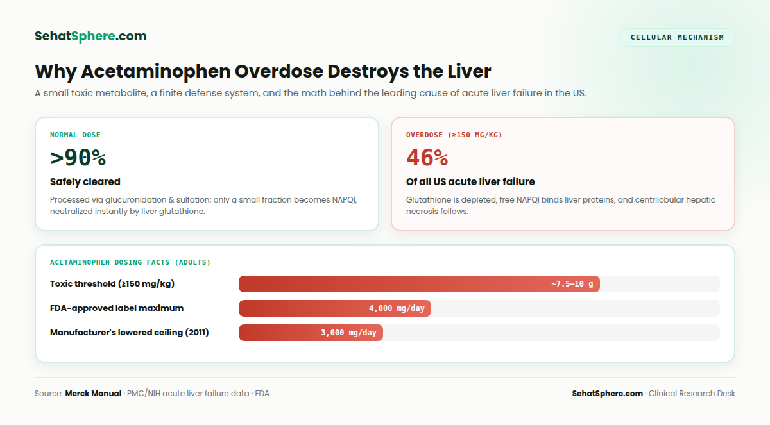
Task: Click the 4,000 mg/day bar
Action: [335, 308]
